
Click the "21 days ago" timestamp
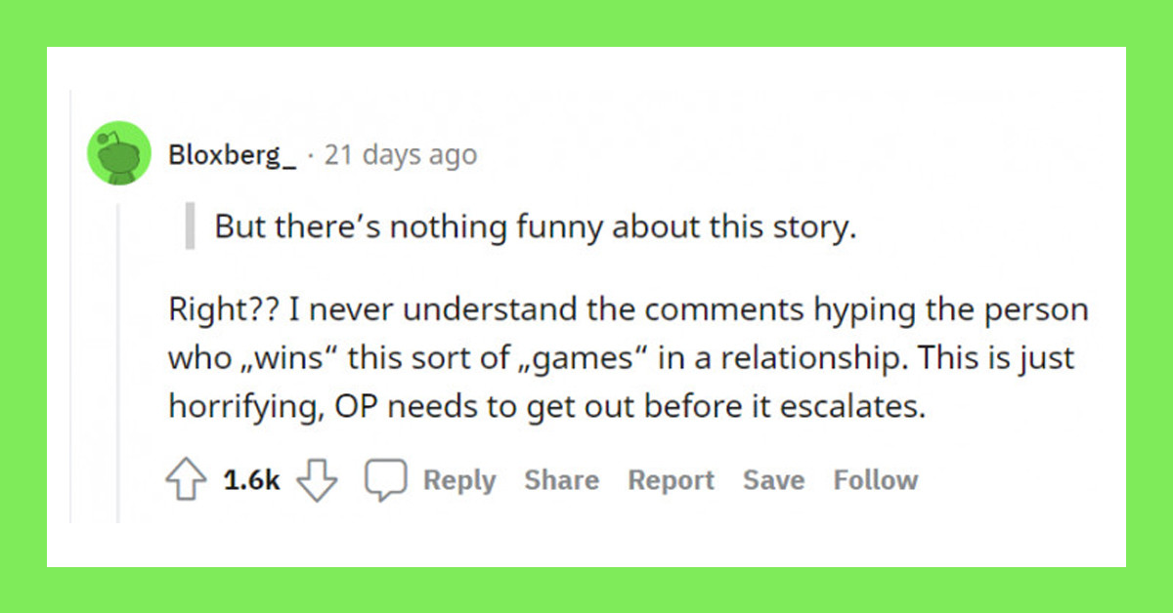coord(401,155)
